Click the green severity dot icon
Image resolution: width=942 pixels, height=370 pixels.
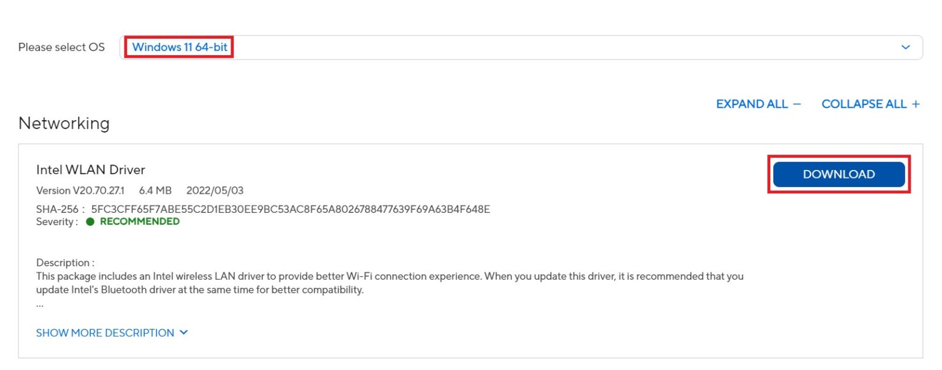coord(90,222)
